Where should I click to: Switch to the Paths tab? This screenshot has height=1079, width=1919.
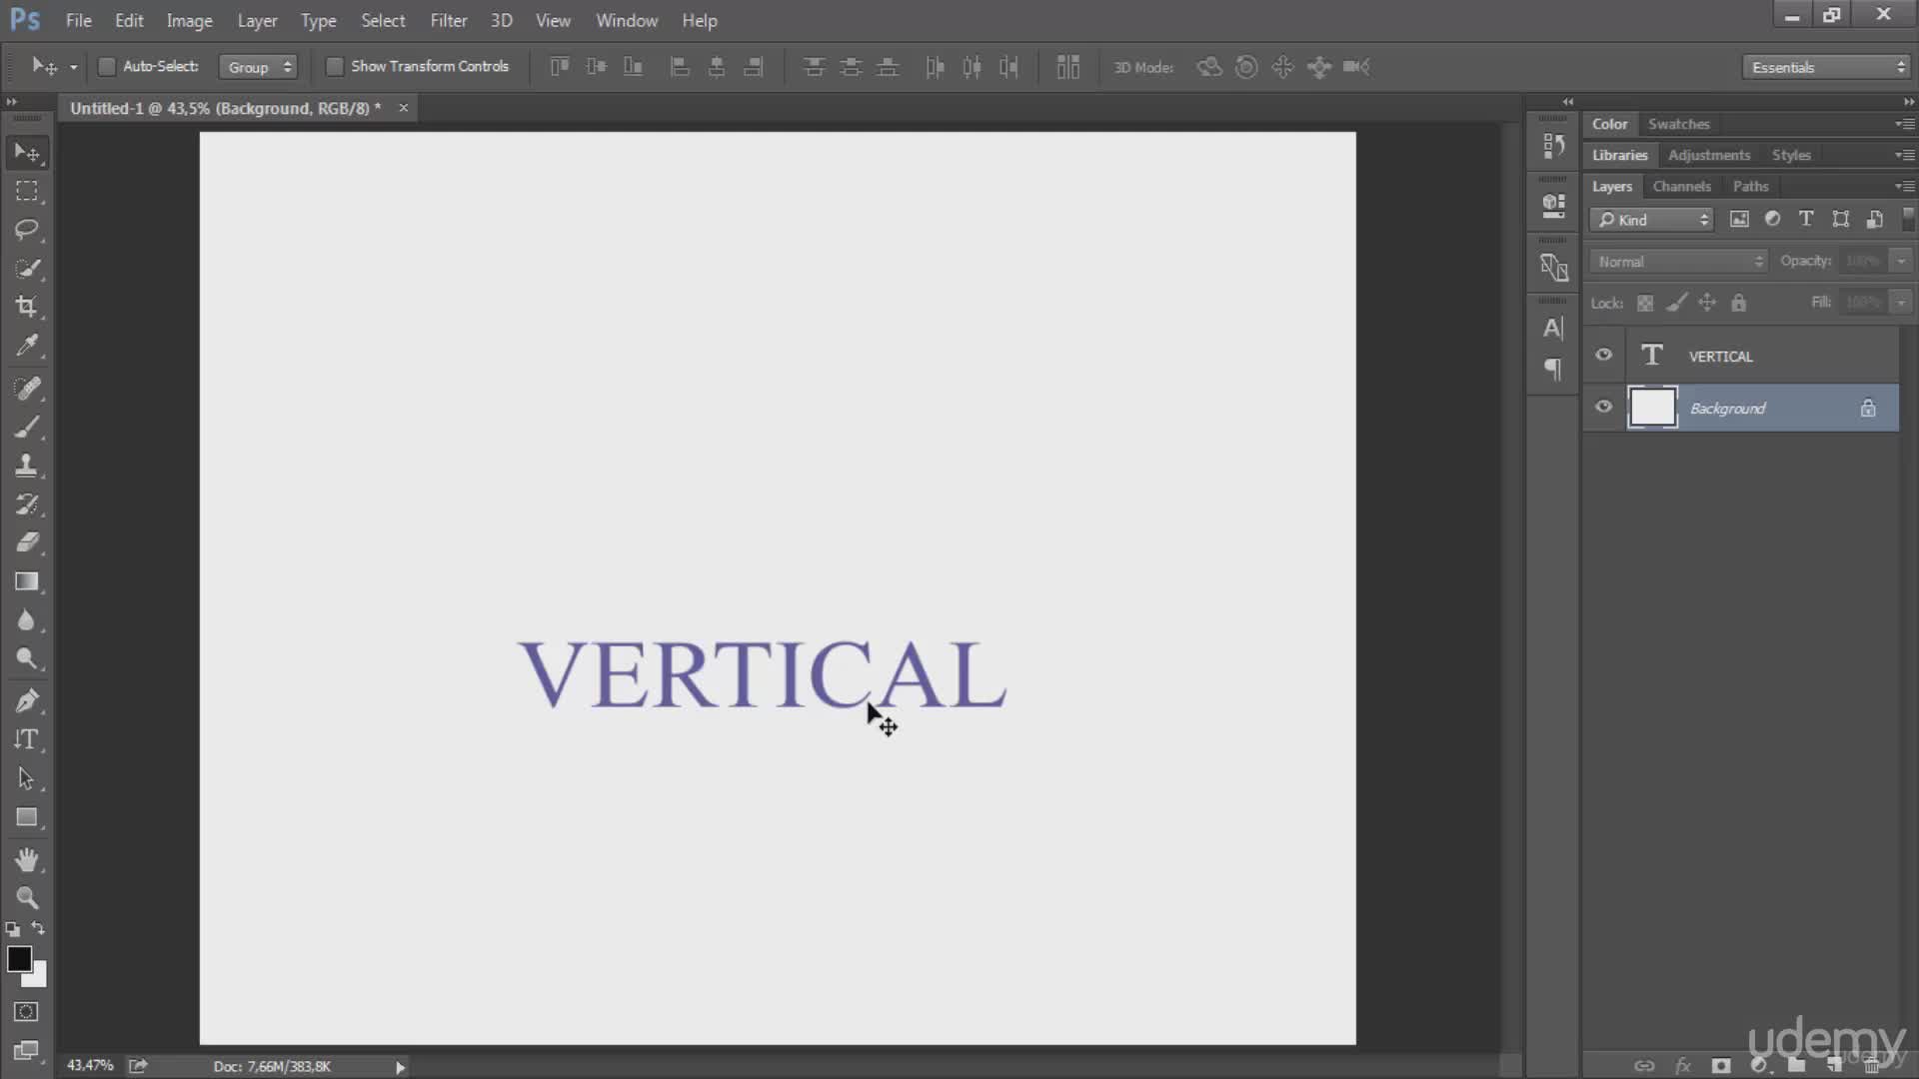(x=1750, y=186)
